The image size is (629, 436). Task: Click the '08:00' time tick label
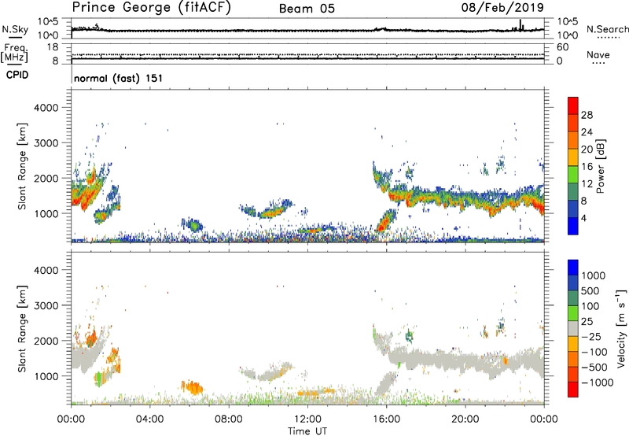pyautogui.click(x=229, y=419)
